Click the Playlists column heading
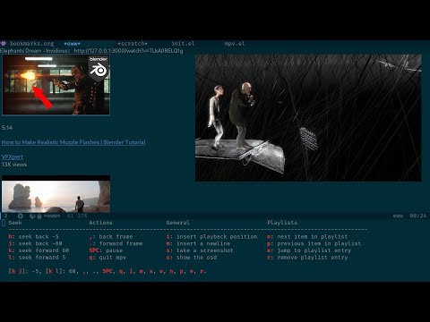Viewport: 430px width, 322px height. [282, 223]
